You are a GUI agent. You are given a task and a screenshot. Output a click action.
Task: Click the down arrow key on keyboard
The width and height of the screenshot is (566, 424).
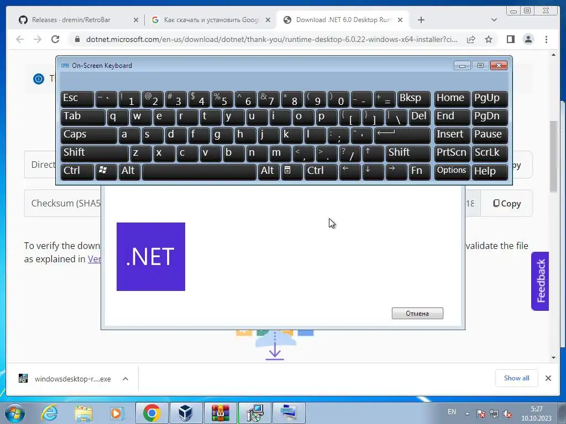(373, 171)
